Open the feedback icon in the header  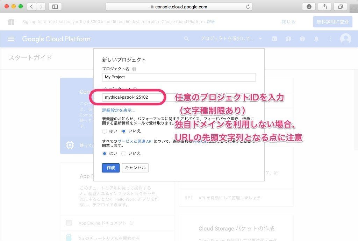pyautogui.click(x=288, y=39)
